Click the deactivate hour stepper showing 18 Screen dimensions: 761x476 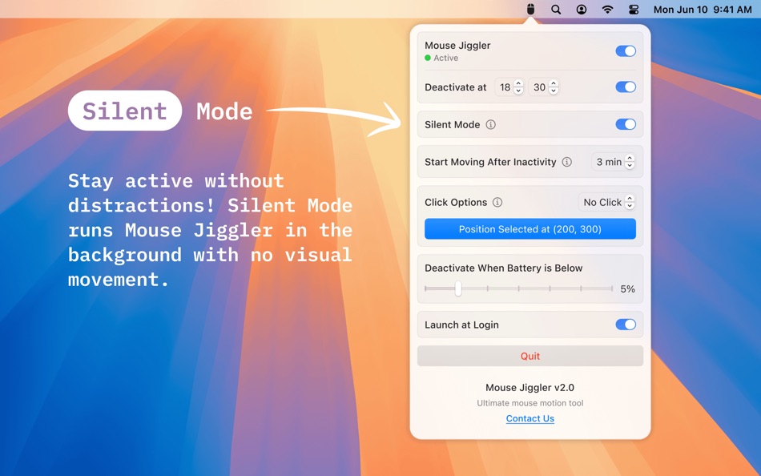click(x=518, y=87)
